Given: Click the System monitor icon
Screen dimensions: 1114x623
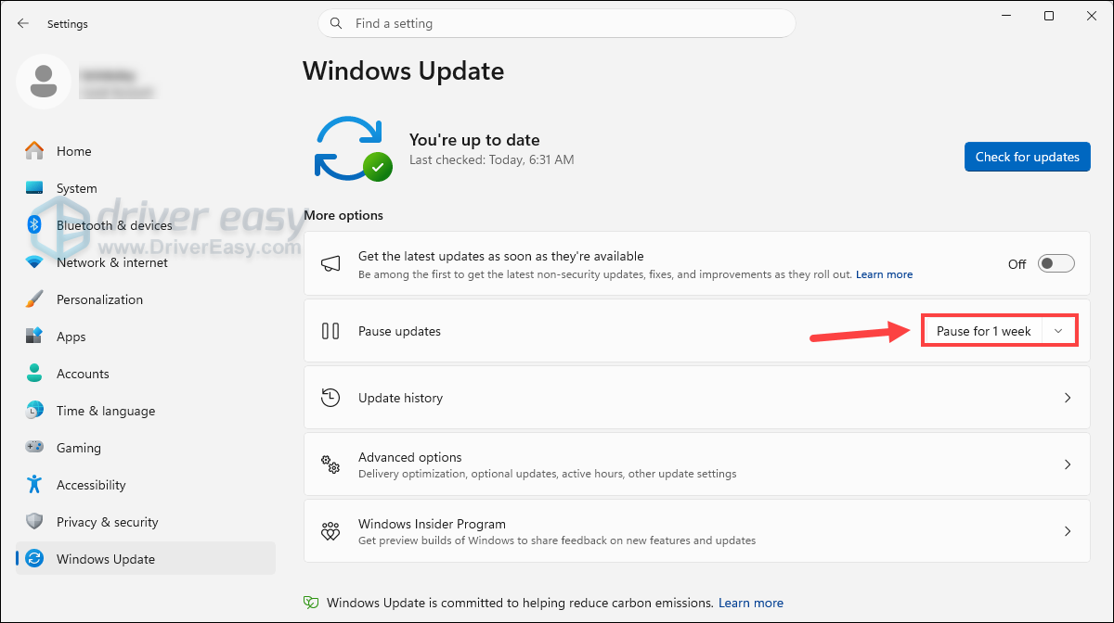Looking at the screenshot, I should click(x=34, y=188).
